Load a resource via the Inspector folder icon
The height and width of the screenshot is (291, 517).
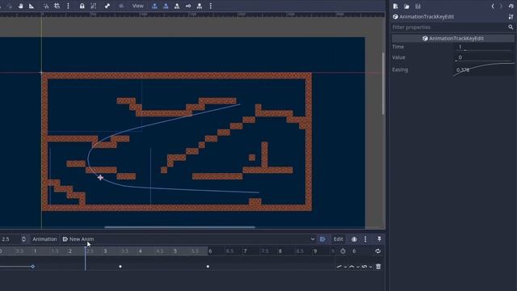(x=406, y=6)
